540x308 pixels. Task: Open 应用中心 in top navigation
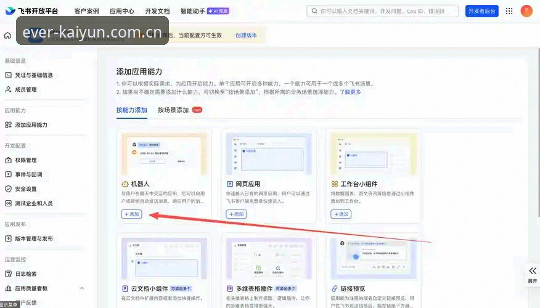click(122, 11)
